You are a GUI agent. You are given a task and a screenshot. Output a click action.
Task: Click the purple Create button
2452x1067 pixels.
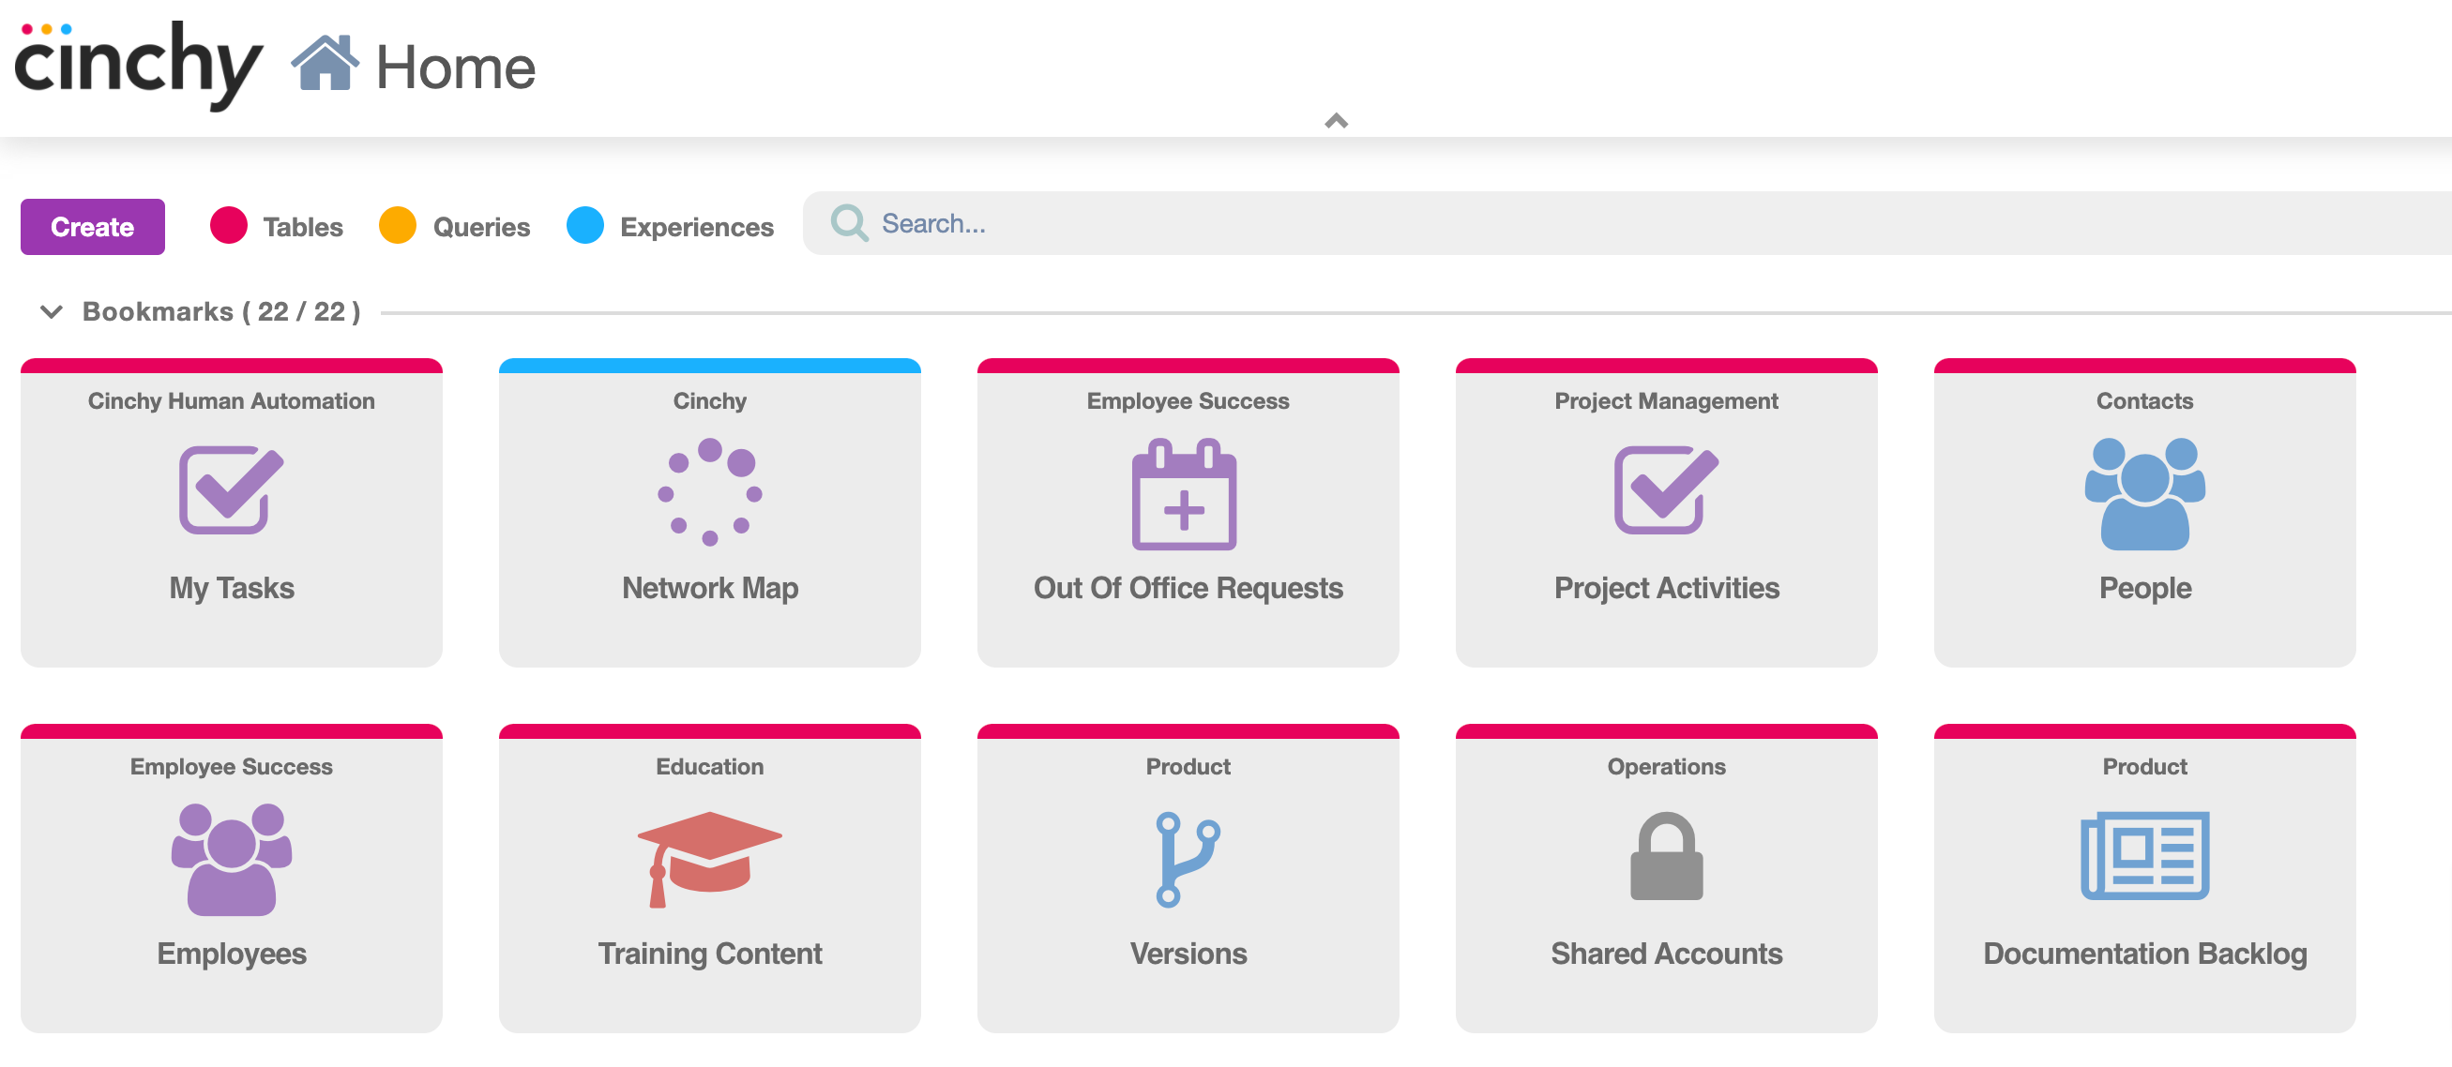pyautogui.click(x=92, y=227)
